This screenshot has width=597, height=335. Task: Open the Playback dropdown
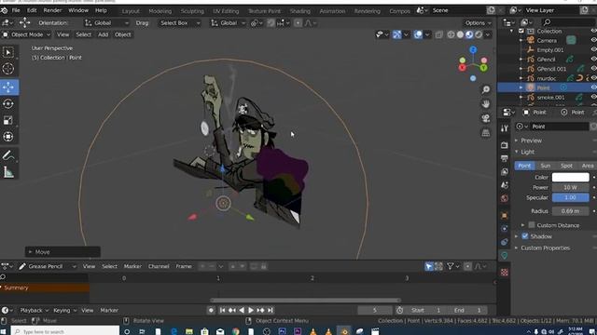(x=34, y=310)
